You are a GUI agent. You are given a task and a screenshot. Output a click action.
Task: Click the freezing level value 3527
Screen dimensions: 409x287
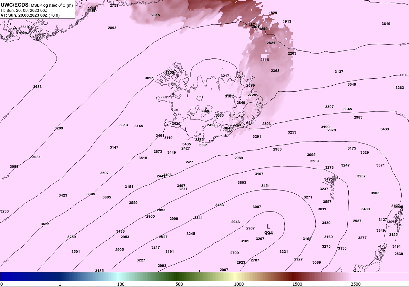(189, 162)
